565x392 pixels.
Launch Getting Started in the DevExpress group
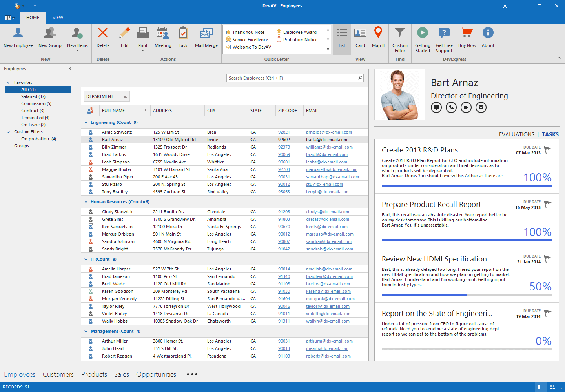[x=423, y=38]
